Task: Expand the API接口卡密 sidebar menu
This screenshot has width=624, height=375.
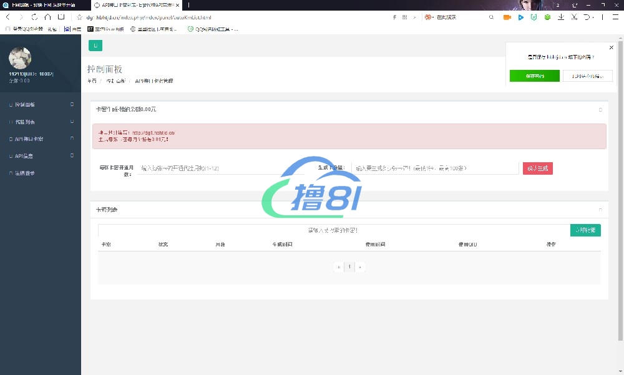Action: (40, 139)
